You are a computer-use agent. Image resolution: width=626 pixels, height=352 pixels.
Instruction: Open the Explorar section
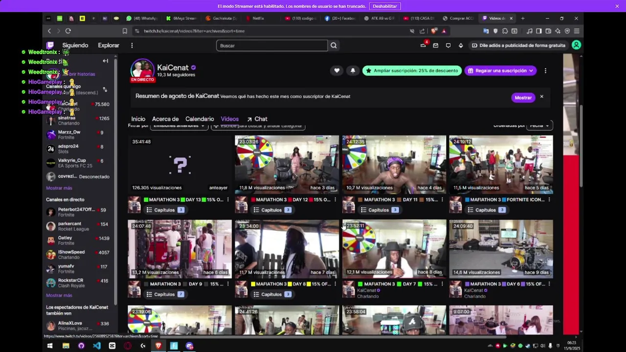click(x=109, y=45)
